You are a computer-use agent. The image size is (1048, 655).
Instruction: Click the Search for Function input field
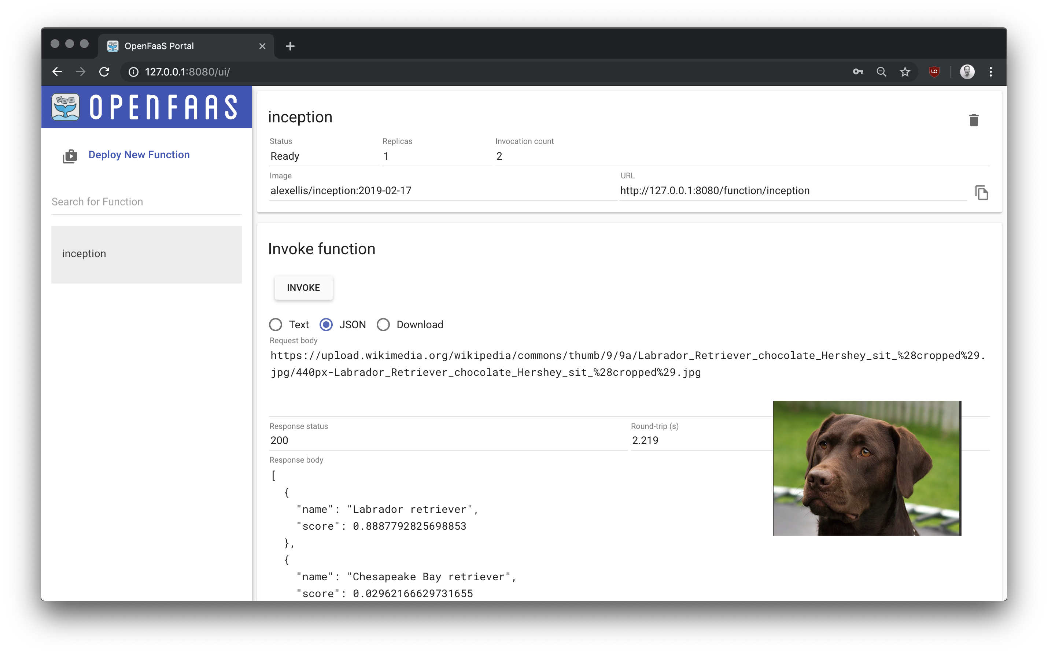(x=145, y=201)
